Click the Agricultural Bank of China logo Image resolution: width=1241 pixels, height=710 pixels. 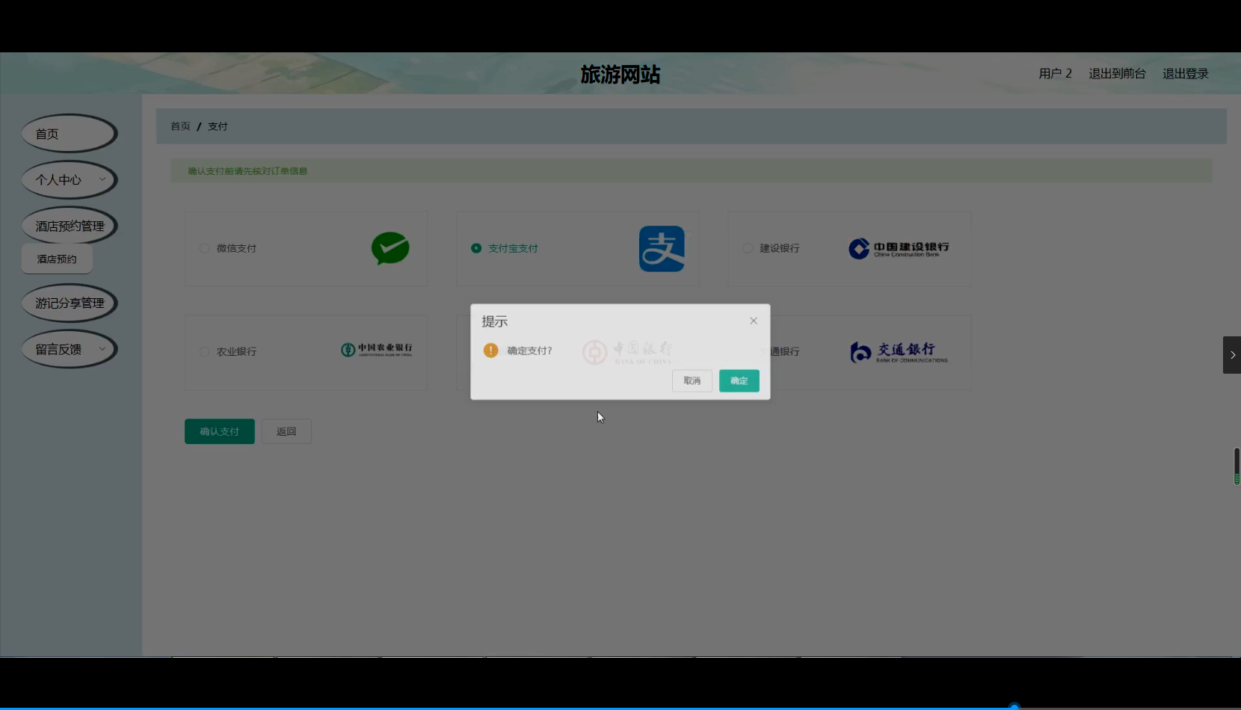(x=377, y=350)
